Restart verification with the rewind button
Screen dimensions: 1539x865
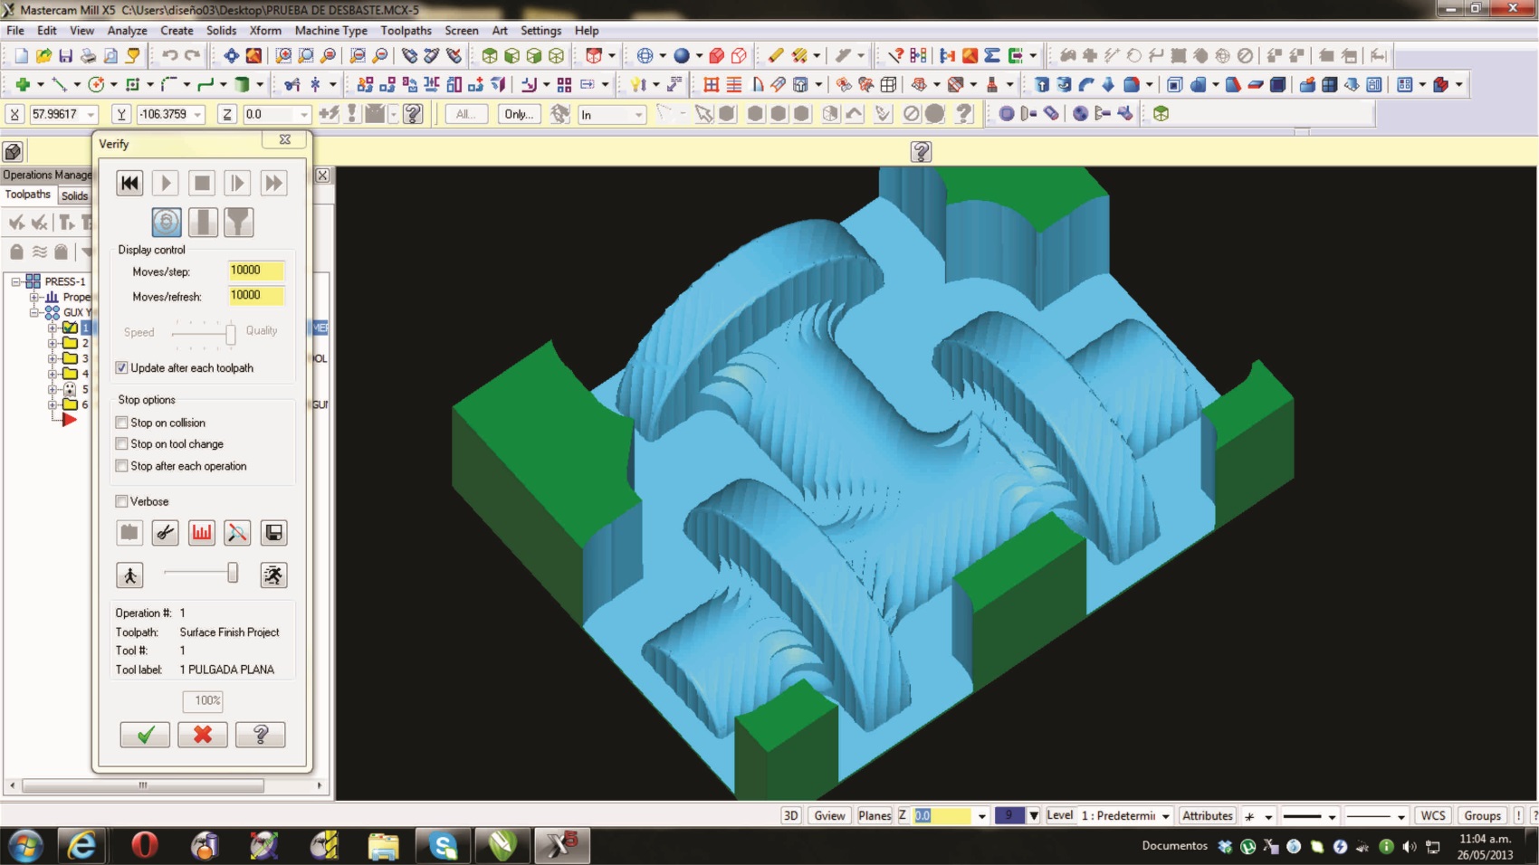(x=129, y=183)
